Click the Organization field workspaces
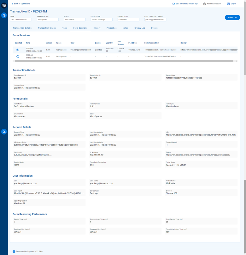 click(48, 20)
